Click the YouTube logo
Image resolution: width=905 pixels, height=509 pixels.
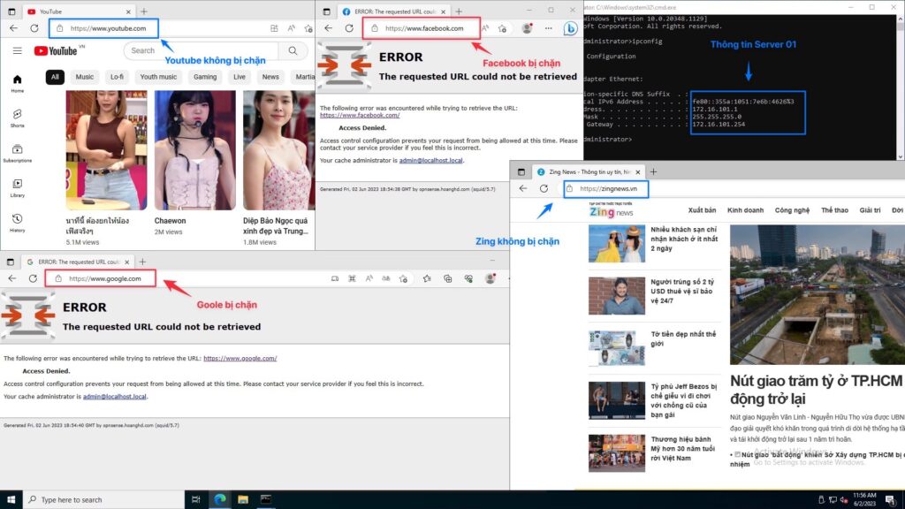tap(56, 50)
